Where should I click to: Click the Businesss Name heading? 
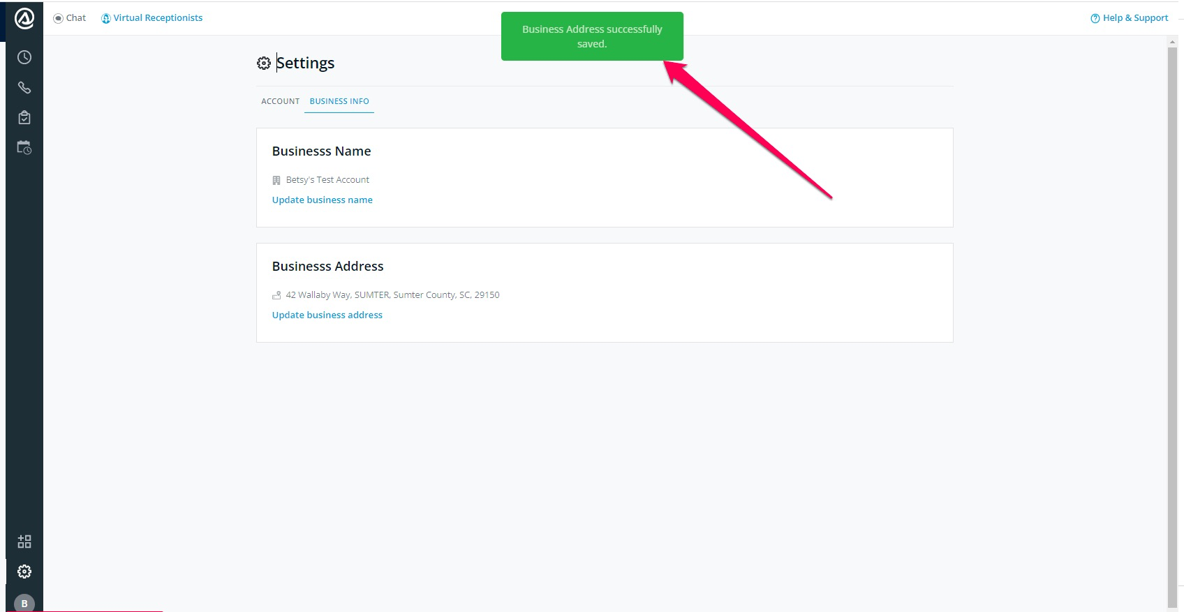point(322,151)
